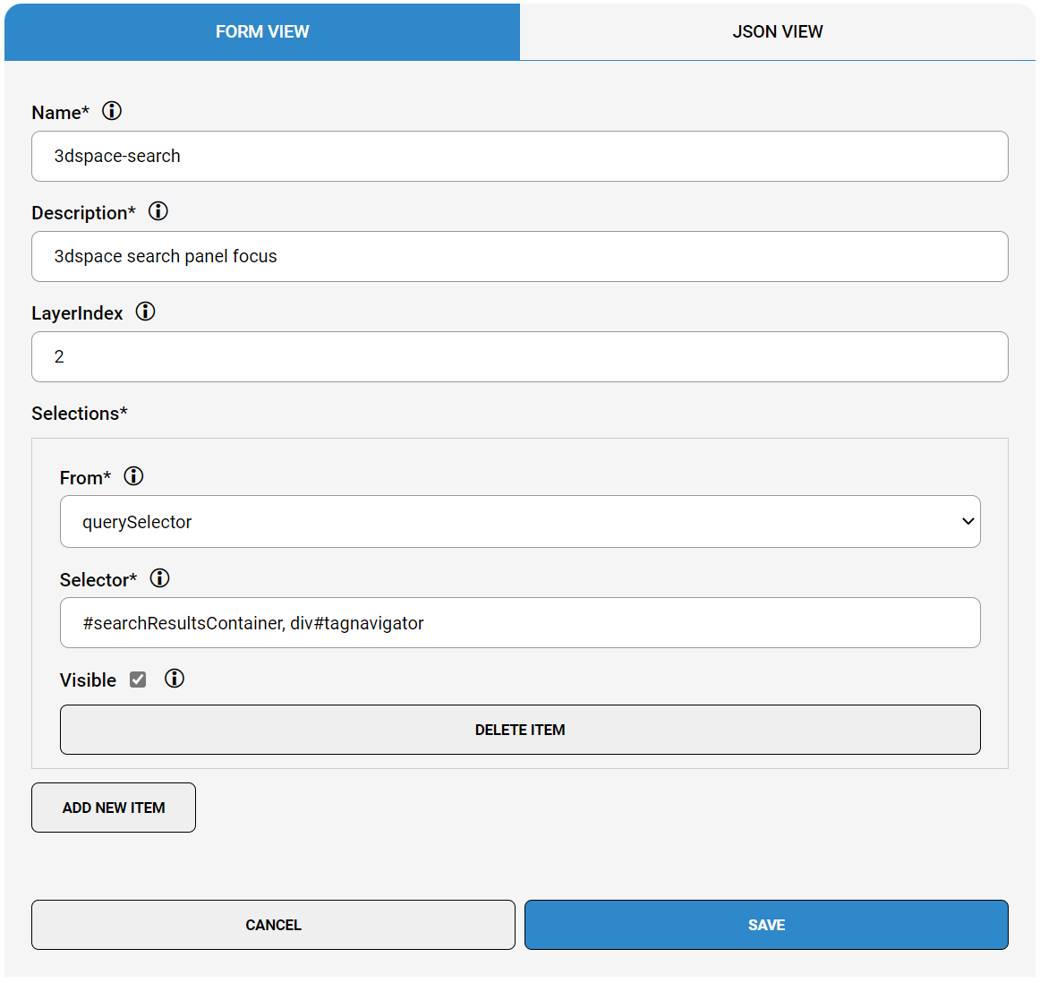Toggle the Visible checkbox

click(x=138, y=680)
